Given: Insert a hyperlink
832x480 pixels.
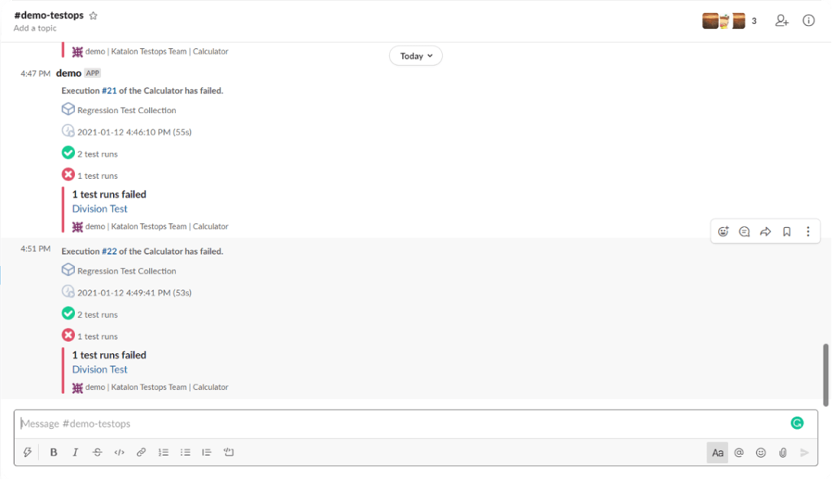Looking at the screenshot, I should (141, 452).
